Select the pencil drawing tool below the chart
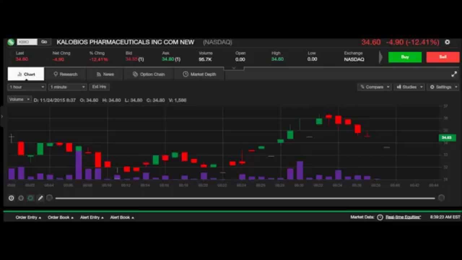The height and width of the screenshot is (260, 462). coord(40,198)
